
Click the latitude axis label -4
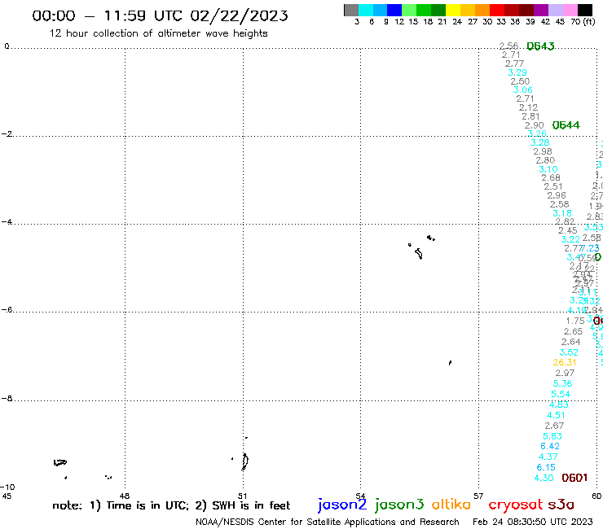pos(7,222)
